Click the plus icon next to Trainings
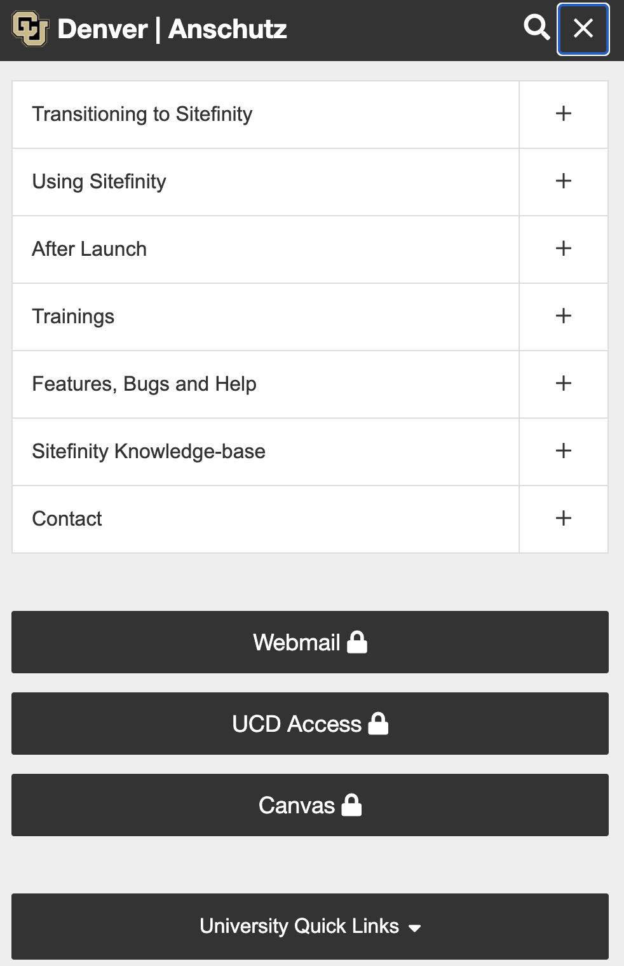 pos(563,316)
